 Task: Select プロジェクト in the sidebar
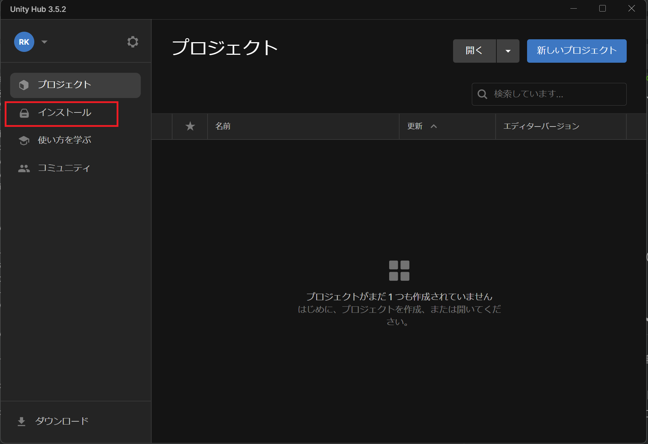(75, 85)
